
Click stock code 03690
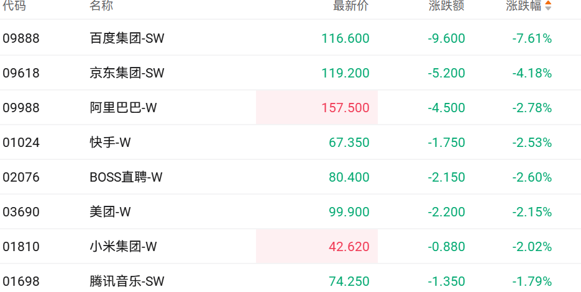pyautogui.click(x=21, y=212)
